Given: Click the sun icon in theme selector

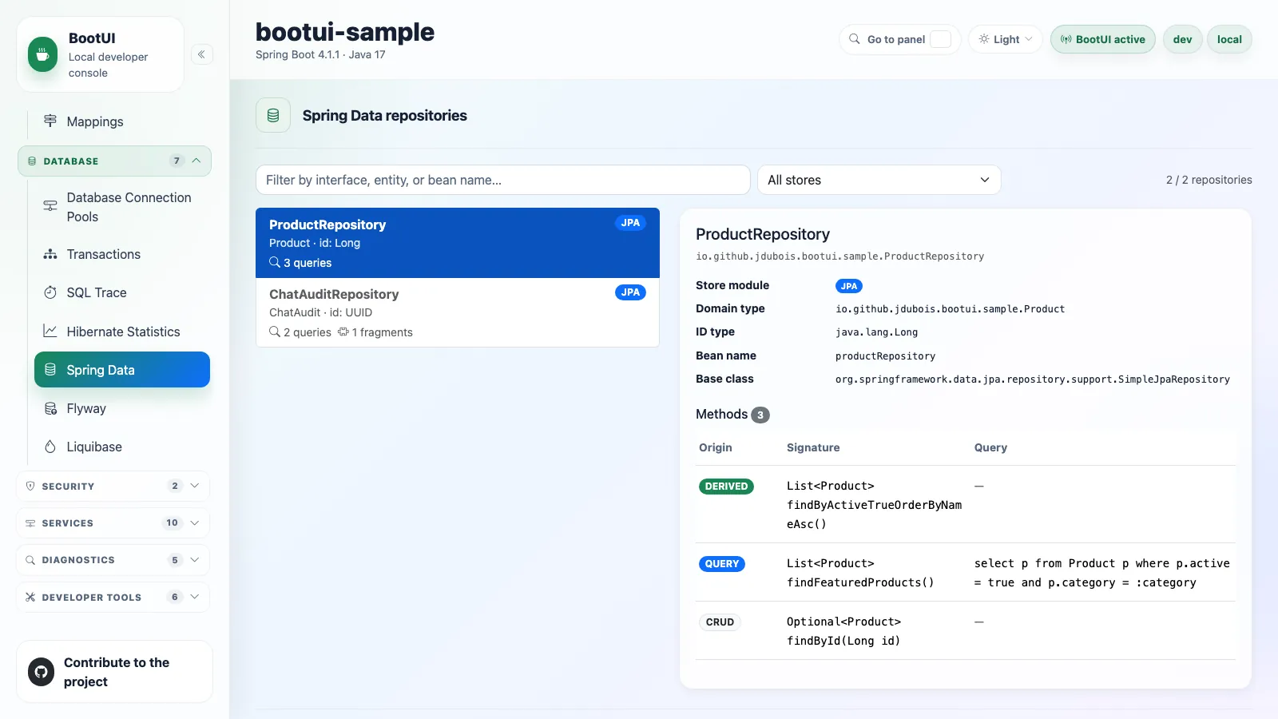Looking at the screenshot, I should point(984,39).
